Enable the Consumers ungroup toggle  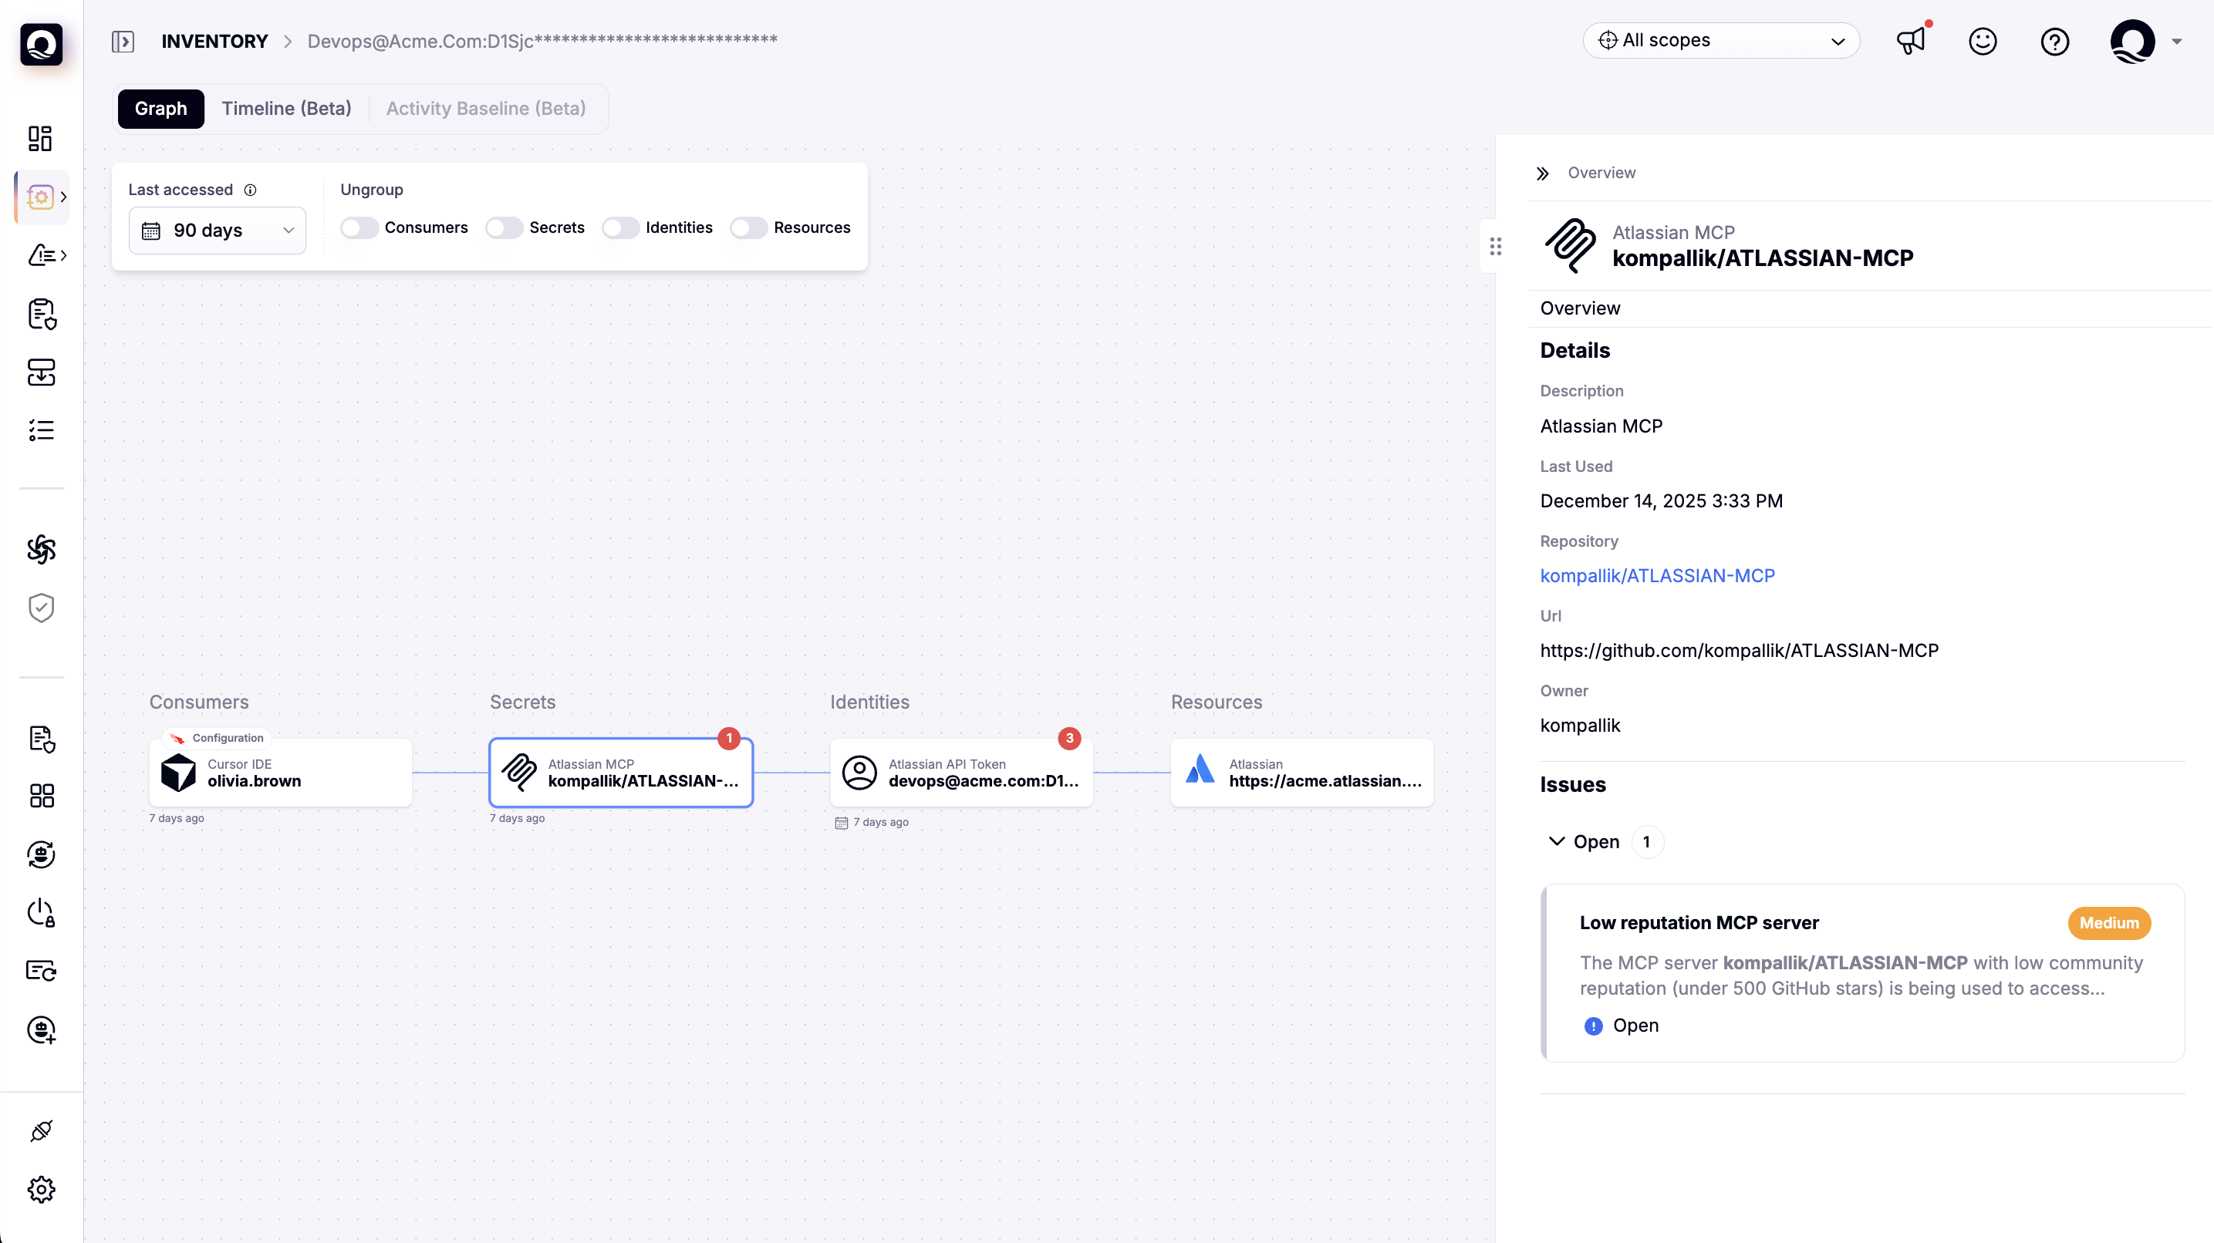(359, 227)
